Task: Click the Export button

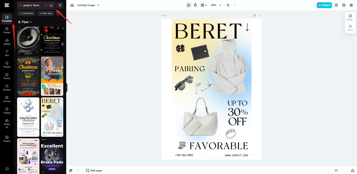Action: pos(324,5)
